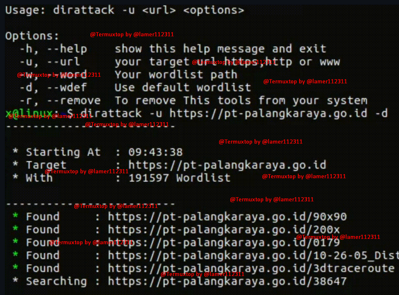Click the start time '09:43:38'
The image size is (399, 295).
tap(156, 152)
